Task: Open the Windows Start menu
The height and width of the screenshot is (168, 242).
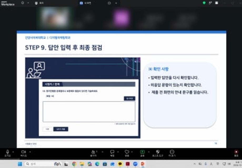Action: click(20, 164)
